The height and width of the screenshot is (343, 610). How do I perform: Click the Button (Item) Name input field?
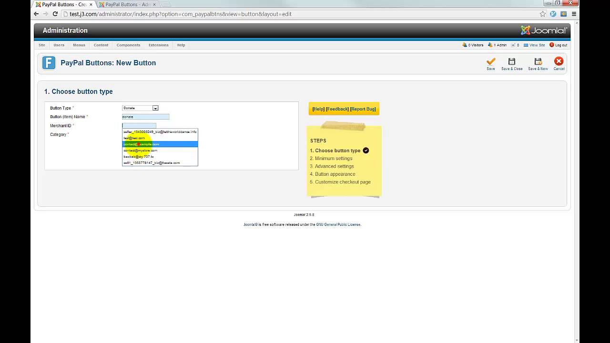(x=145, y=117)
